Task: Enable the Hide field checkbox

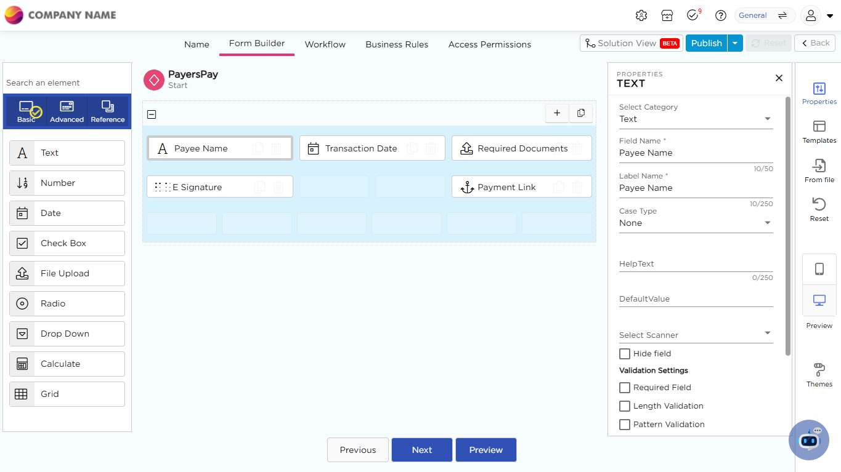Action: tap(625, 354)
